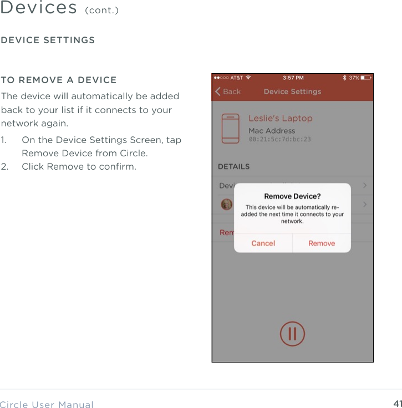Open the profile row chevron
This screenshot has height=408, width=402.
click(365, 205)
